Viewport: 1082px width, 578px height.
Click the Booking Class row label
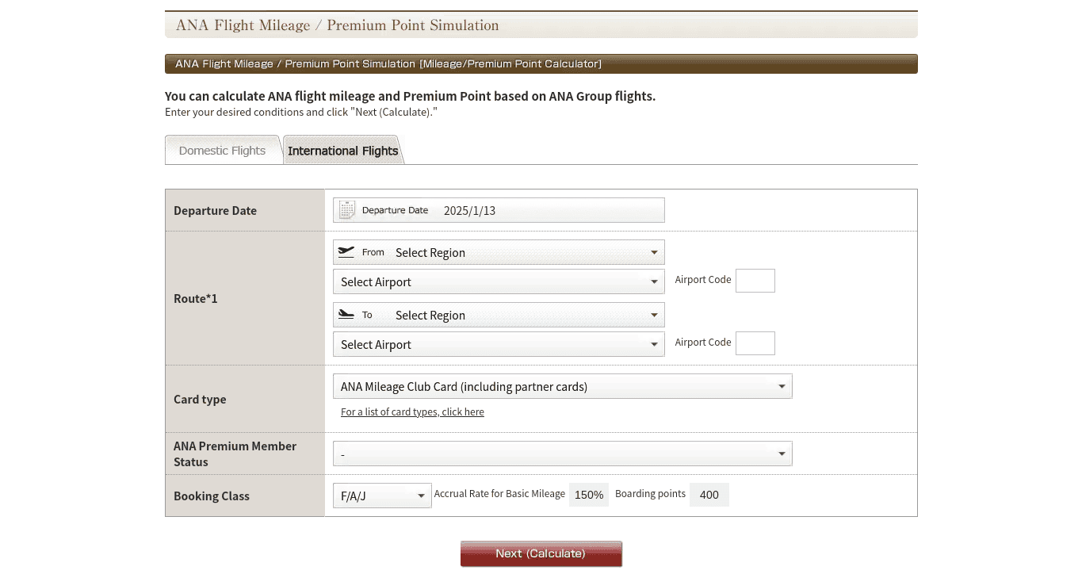point(212,496)
